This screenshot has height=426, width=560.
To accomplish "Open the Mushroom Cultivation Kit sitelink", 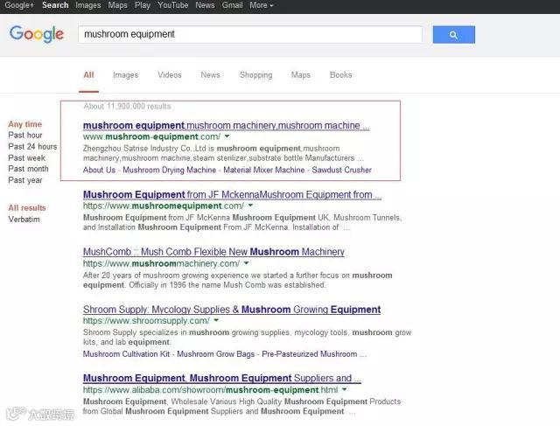I will (x=126, y=354).
